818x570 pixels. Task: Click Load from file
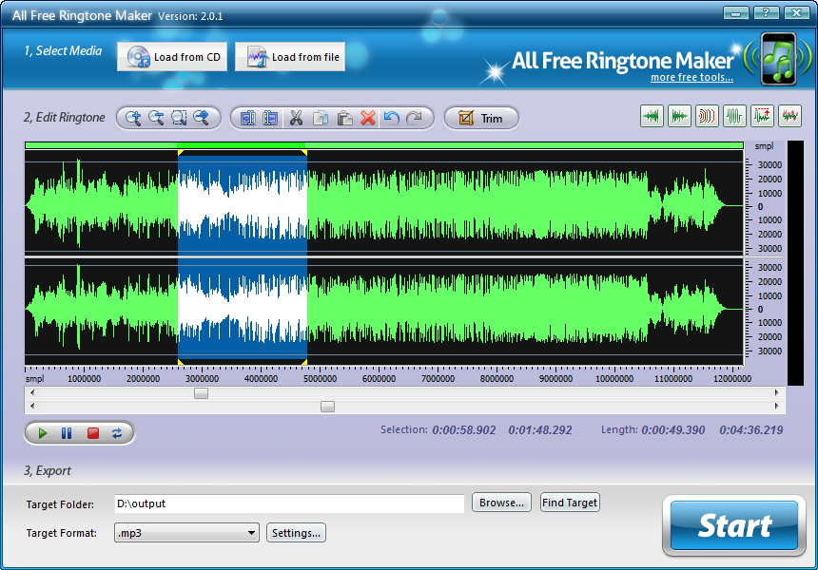click(290, 57)
